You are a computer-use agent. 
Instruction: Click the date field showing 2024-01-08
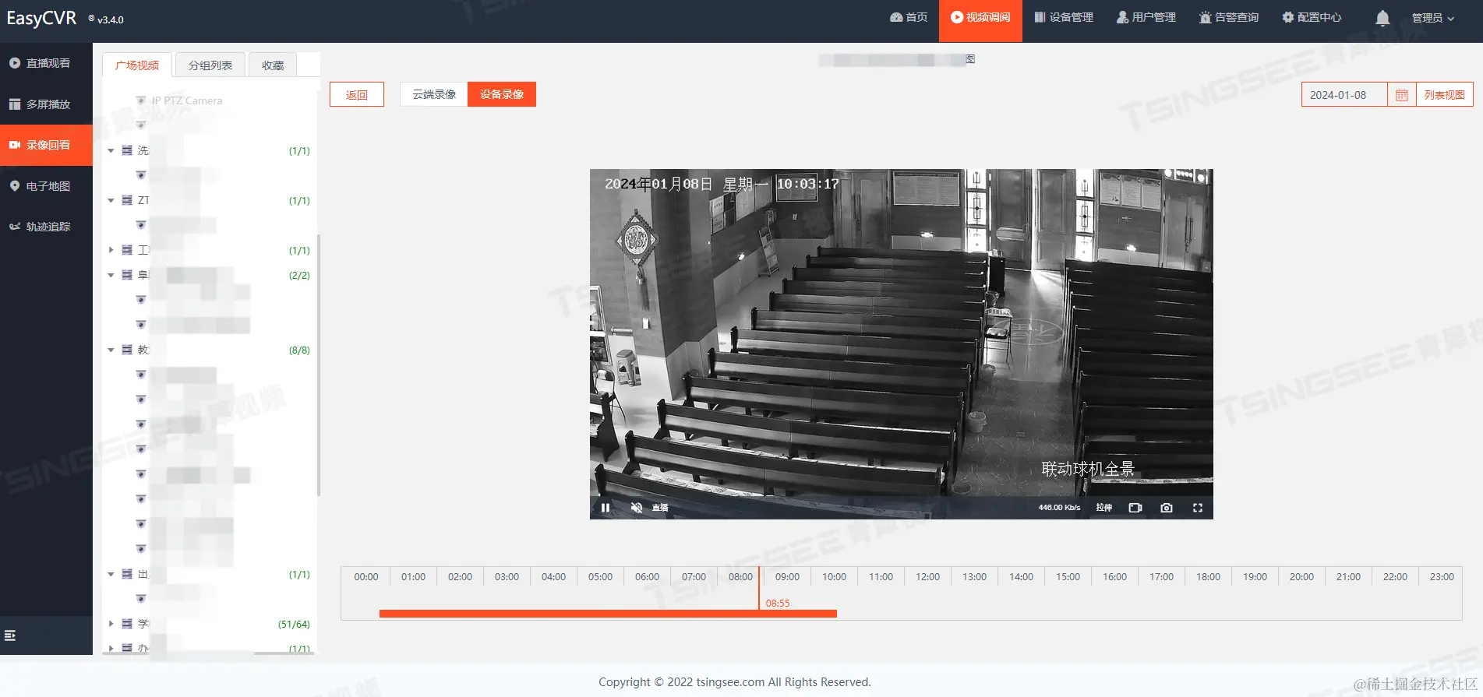point(1344,94)
